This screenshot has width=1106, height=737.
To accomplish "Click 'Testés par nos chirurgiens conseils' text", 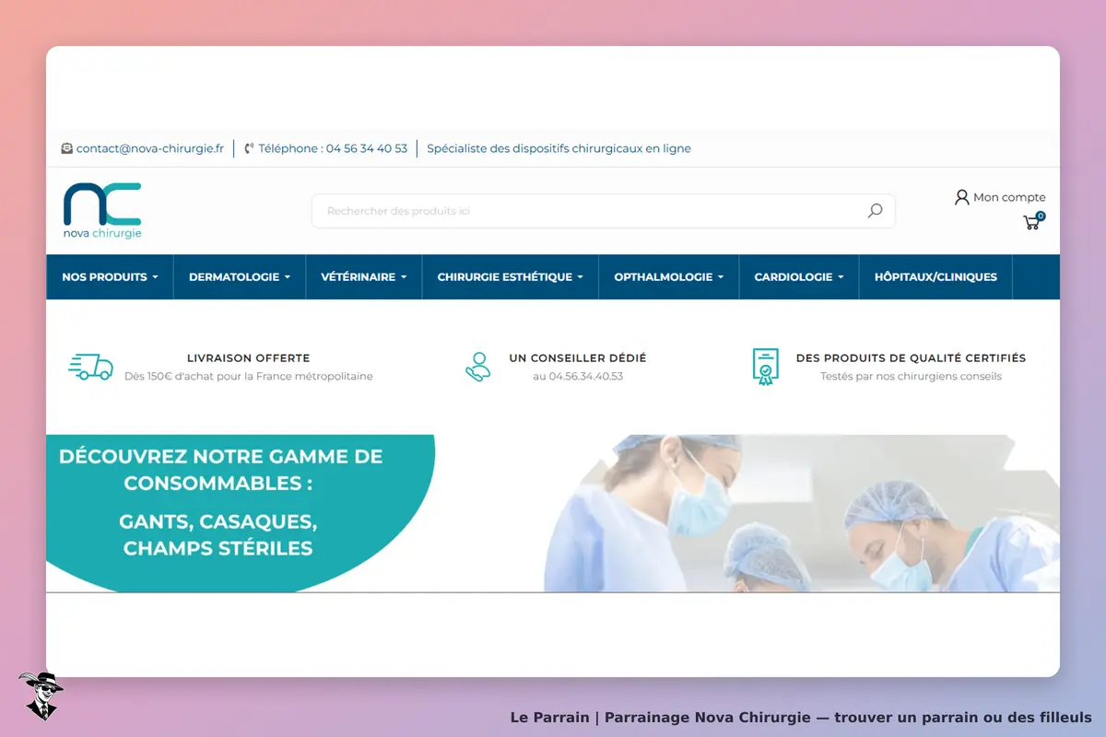I will click(x=911, y=376).
